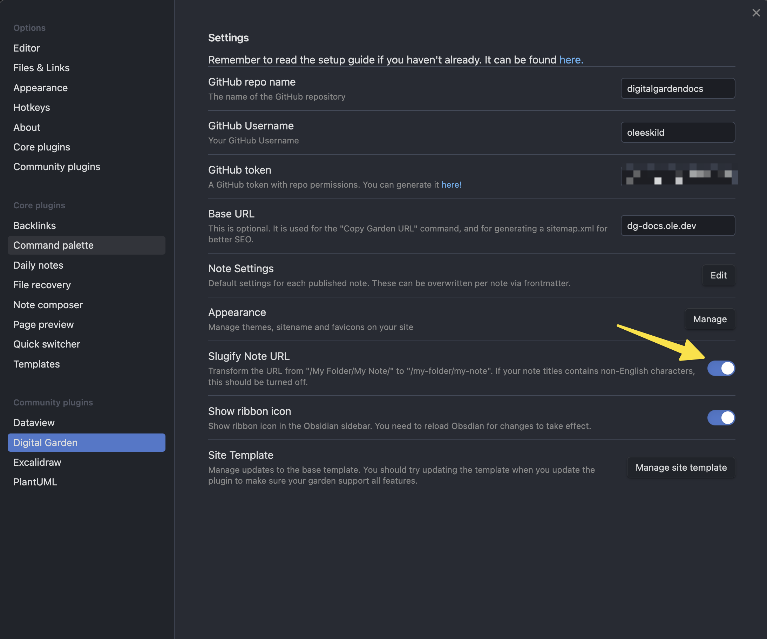Open Community plugins settings
The height and width of the screenshot is (639, 767).
(x=56, y=167)
